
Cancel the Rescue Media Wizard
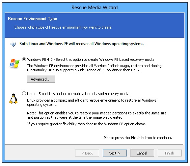coord(142,153)
